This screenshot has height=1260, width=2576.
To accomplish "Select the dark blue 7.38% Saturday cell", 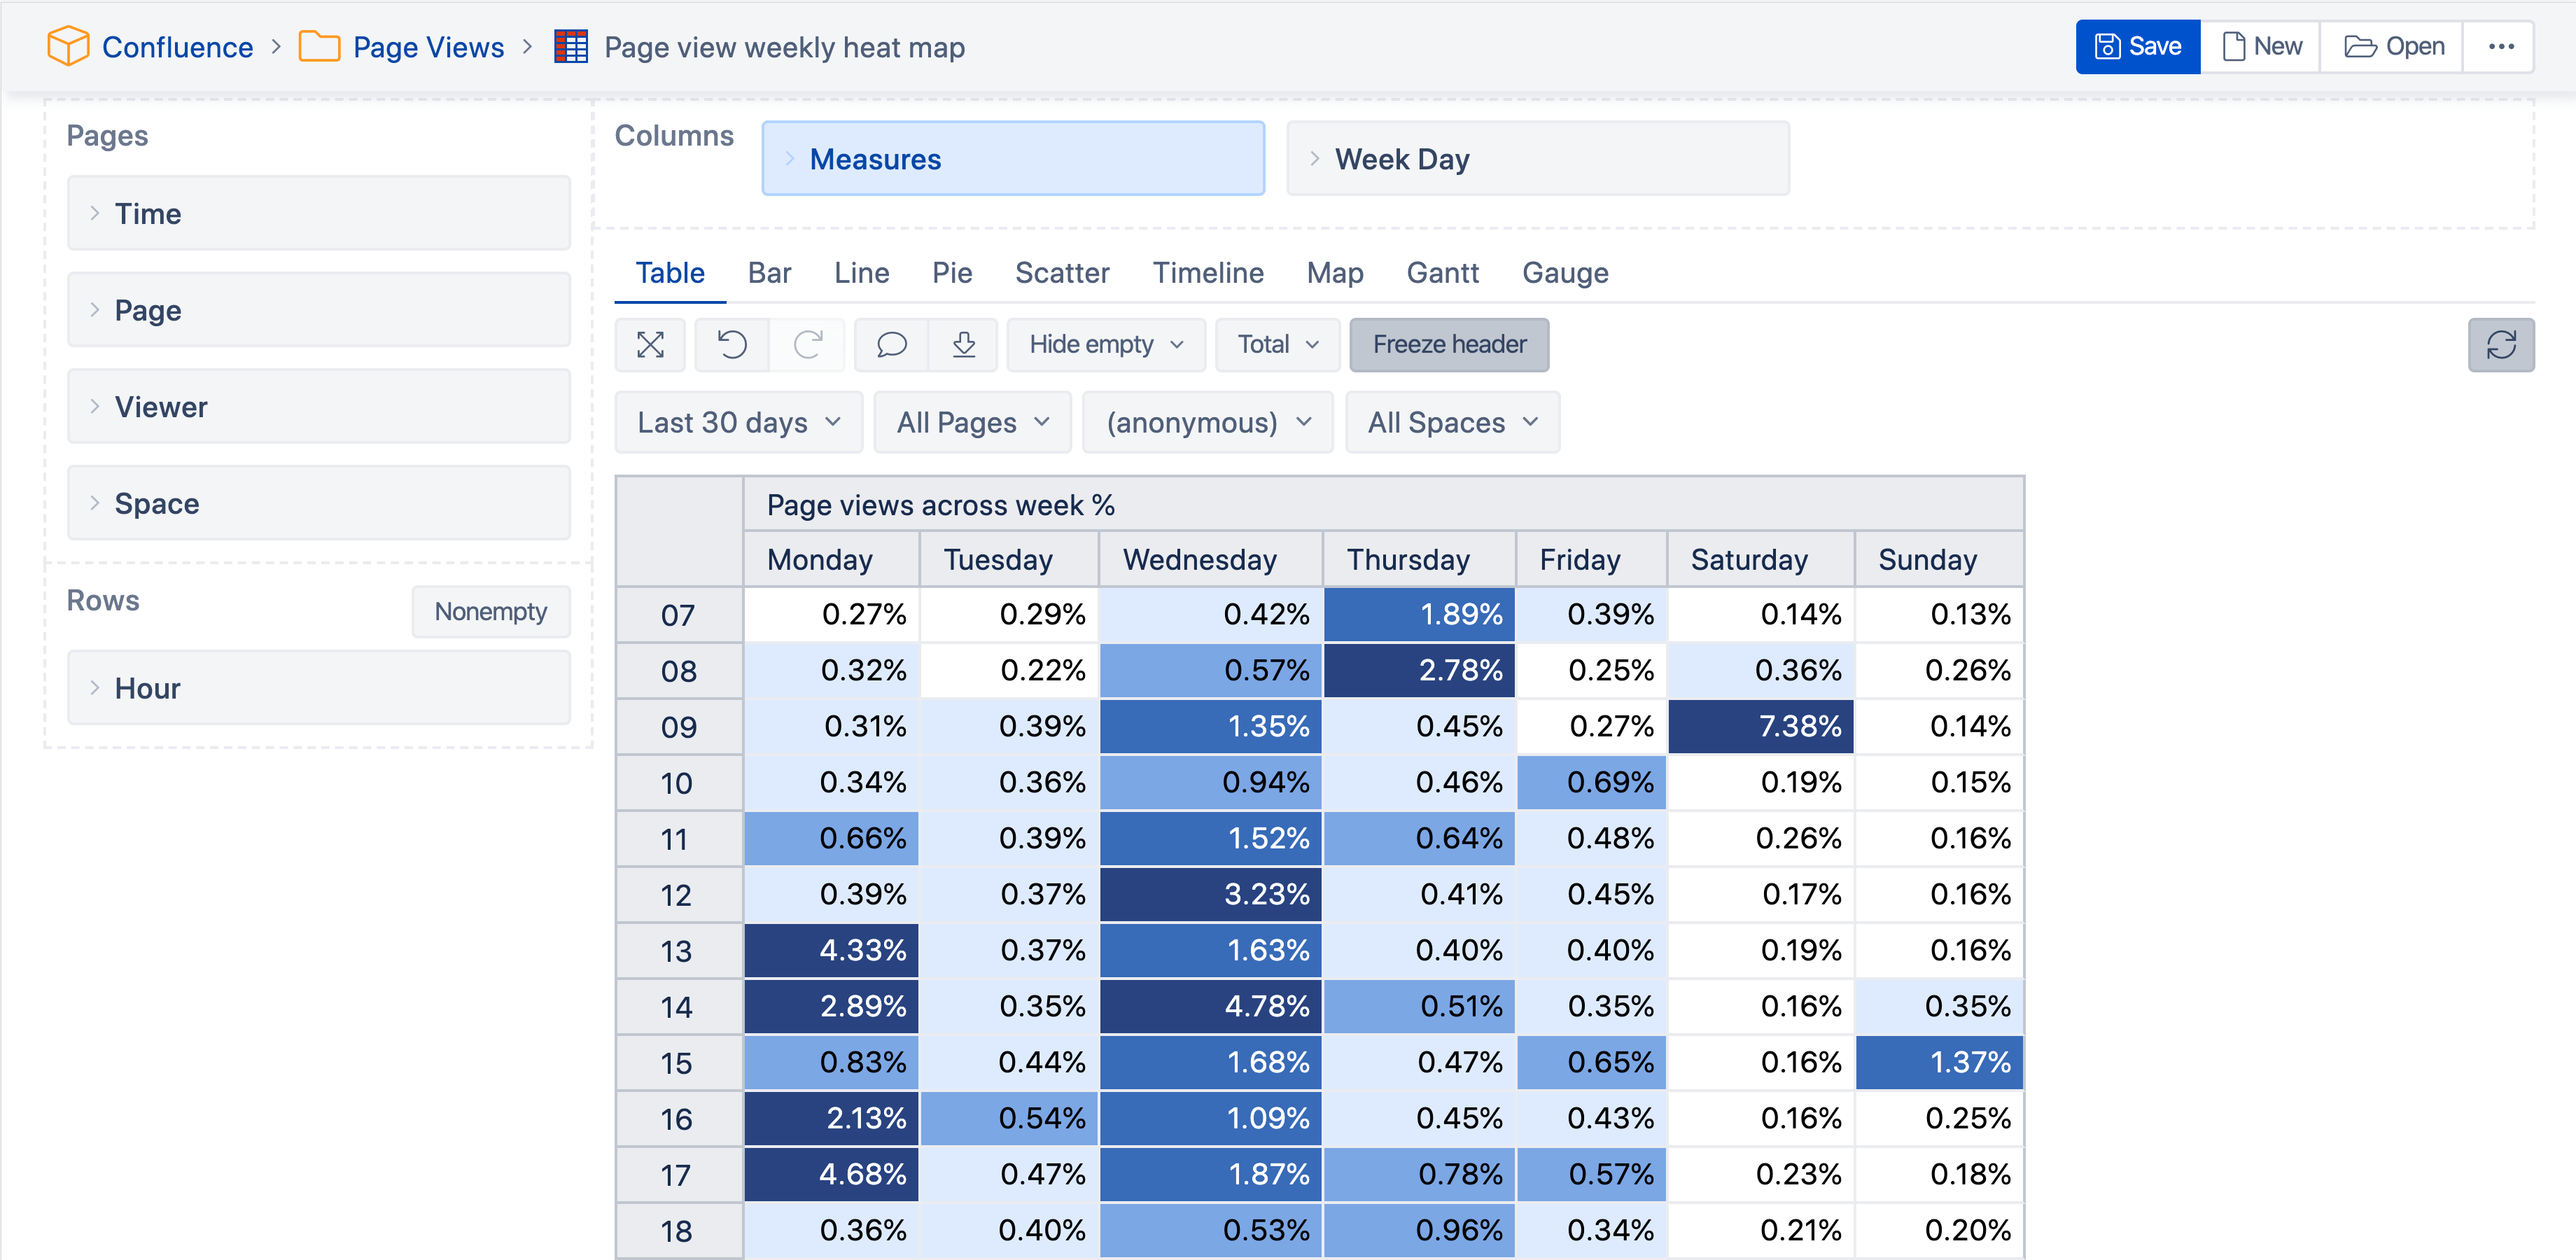I will [x=1760, y=726].
